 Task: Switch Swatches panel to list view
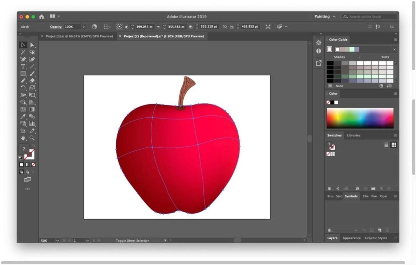[386, 145]
